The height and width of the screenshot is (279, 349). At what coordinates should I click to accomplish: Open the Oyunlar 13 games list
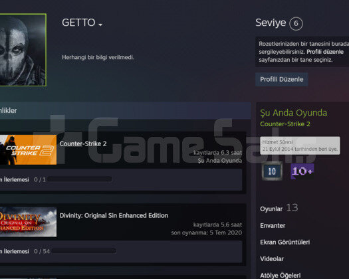click(x=279, y=208)
